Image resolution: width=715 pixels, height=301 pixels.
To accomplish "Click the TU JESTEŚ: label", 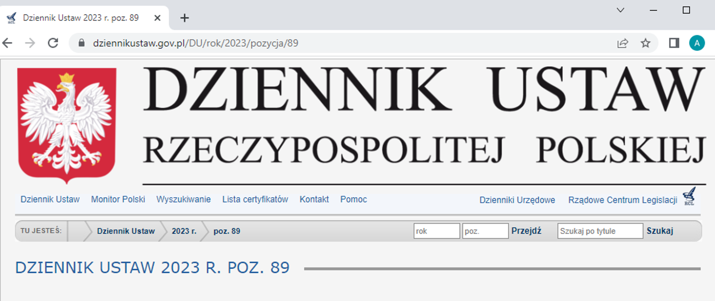I will (41, 231).
